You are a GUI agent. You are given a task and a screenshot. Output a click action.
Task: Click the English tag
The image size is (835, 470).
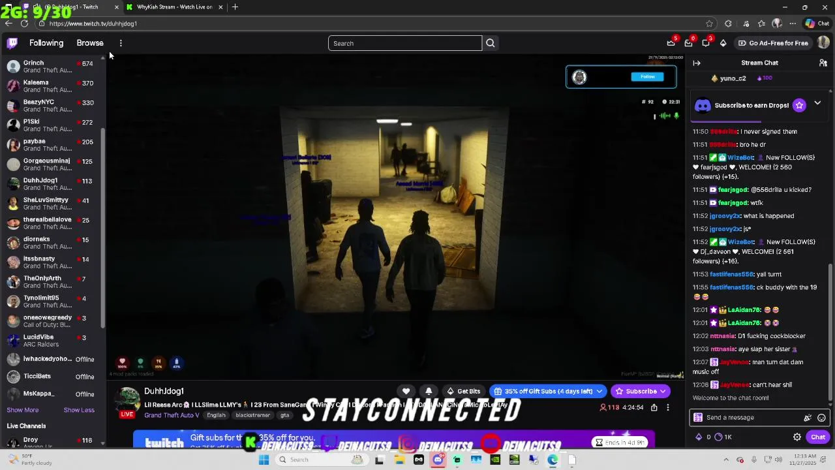[x=216, y=415]
